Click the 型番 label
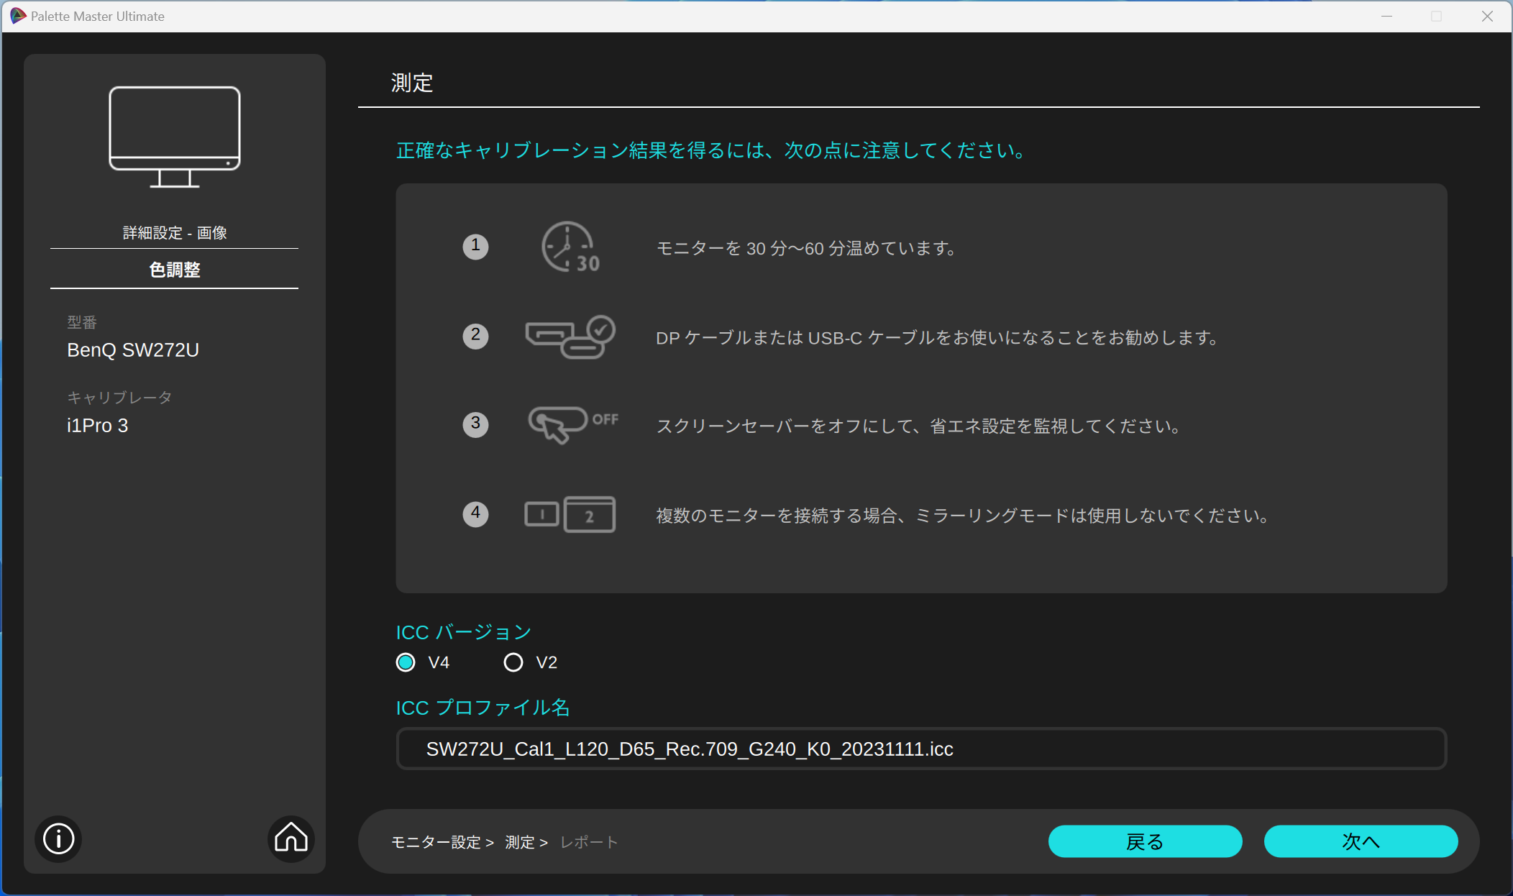Viewport: 1513px width, 896px height. tap(82, 322)
